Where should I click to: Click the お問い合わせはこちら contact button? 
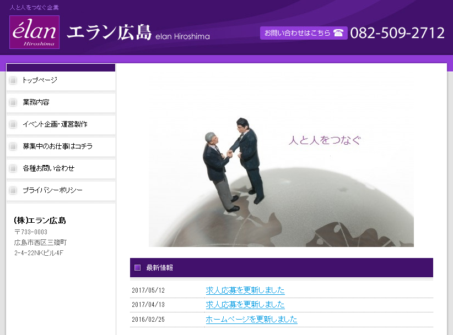coord(304,33)
